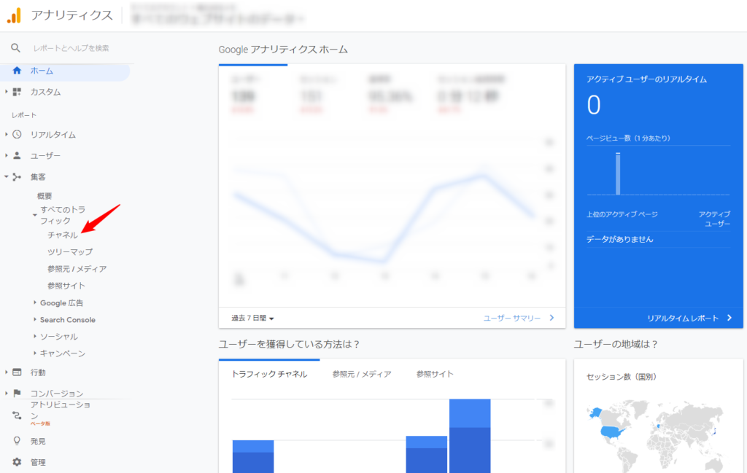Expand the Google 広告 arrow

(x=35, y=302)
